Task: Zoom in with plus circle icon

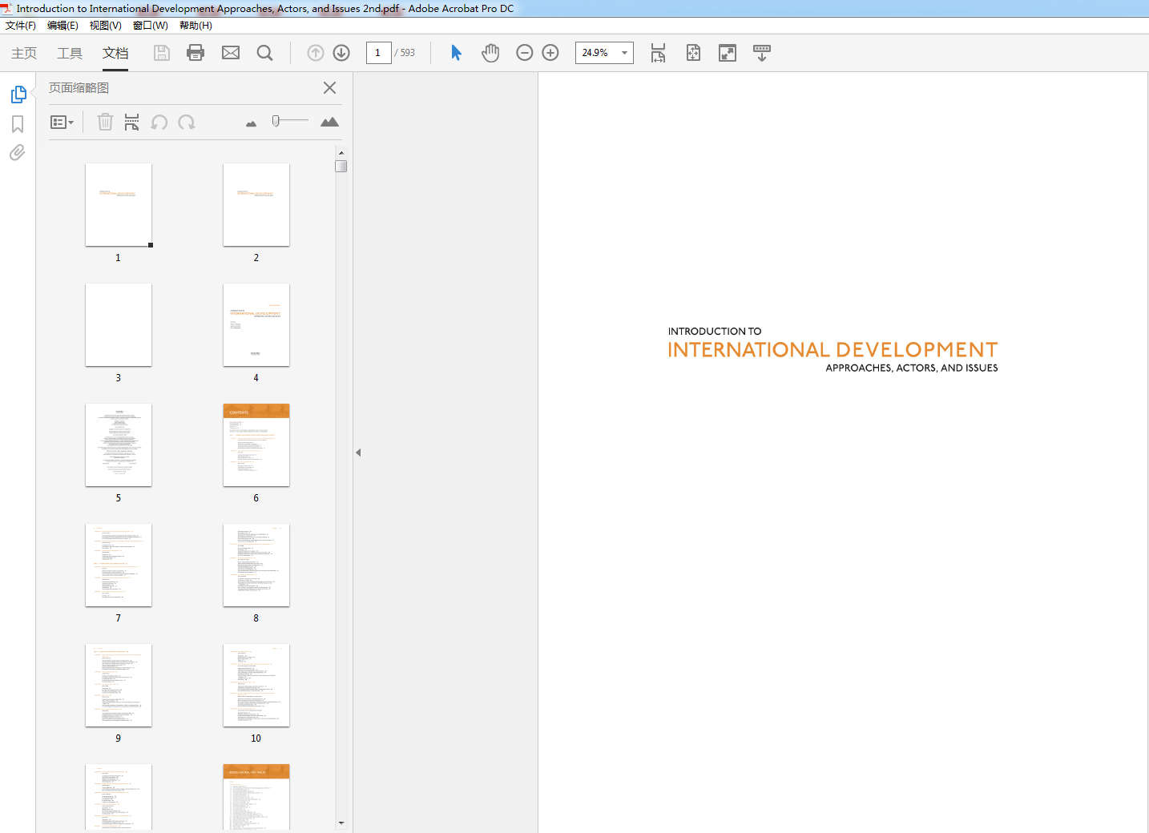Action: coord(550,53)
